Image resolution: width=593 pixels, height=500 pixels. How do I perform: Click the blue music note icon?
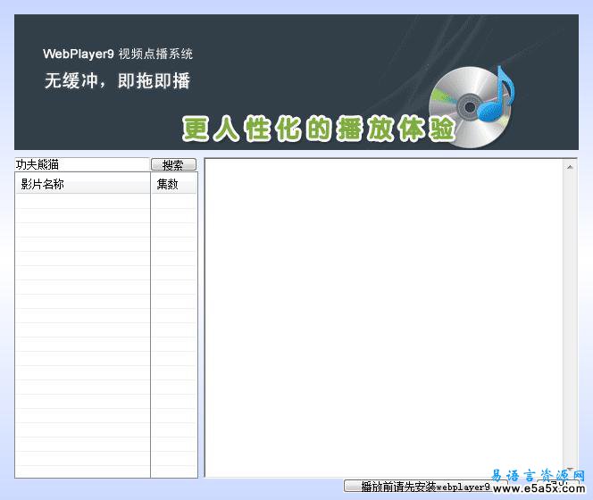click(497, 96)
